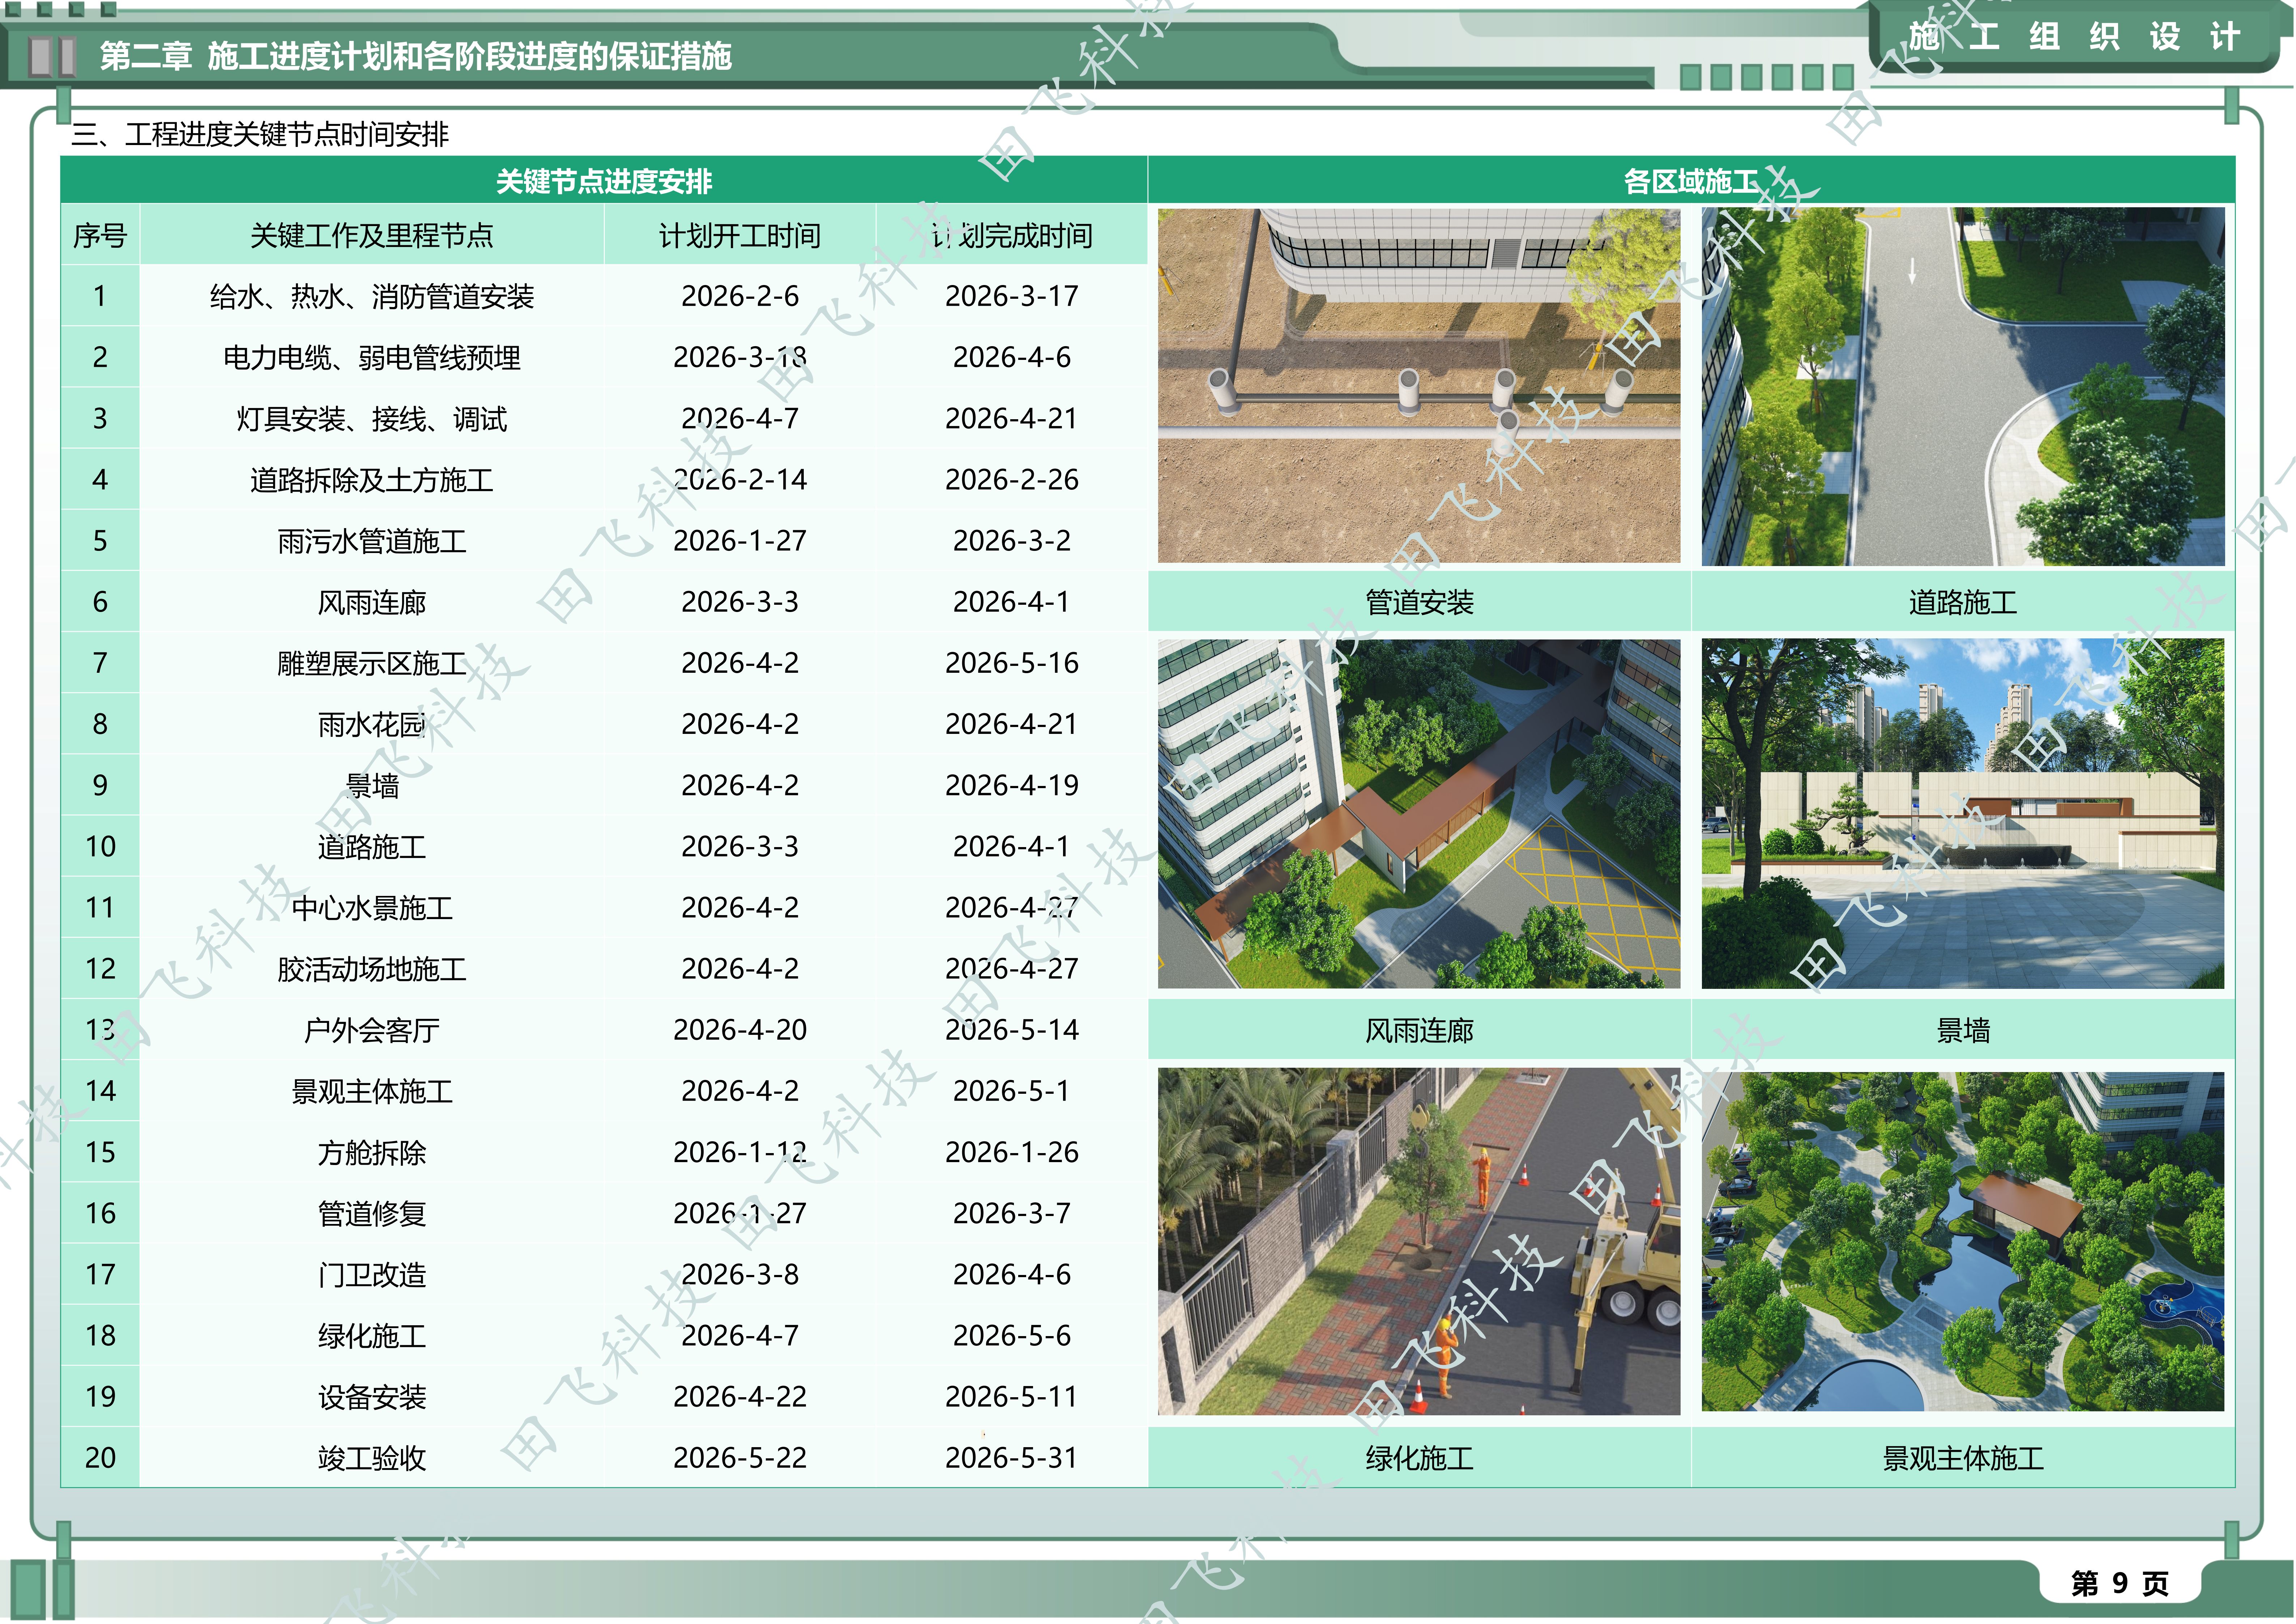Image resolution: width=2296 pixels, height=1624 pixels.
Task: Click the header 各区域施工
Action: 1691,181
